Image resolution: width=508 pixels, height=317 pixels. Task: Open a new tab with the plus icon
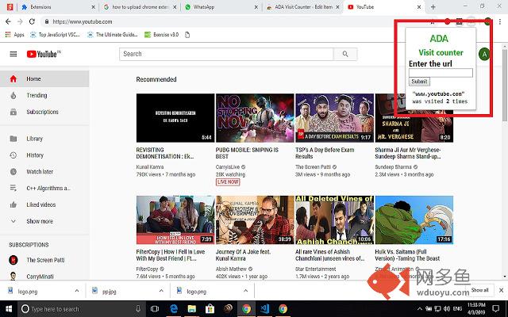click(433, 7)
